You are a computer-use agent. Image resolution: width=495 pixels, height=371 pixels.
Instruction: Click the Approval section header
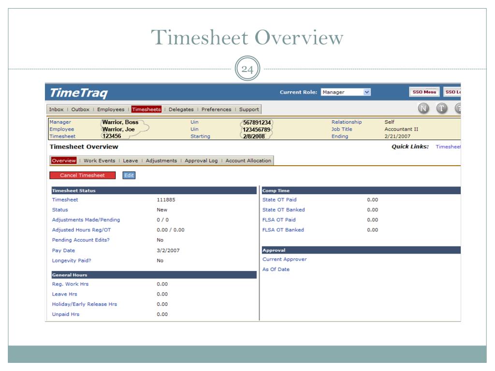click(361, 250)
